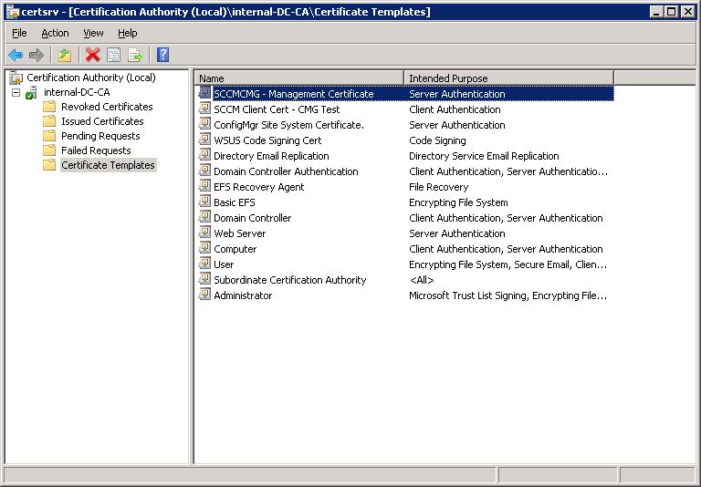Click the red X Delete toolbar icon
This screenshot has width=701, height=487.
coord(92,55)
